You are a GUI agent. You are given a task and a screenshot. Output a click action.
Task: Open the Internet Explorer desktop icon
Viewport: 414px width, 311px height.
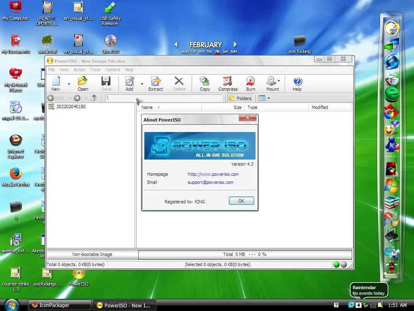pos(16,147)
